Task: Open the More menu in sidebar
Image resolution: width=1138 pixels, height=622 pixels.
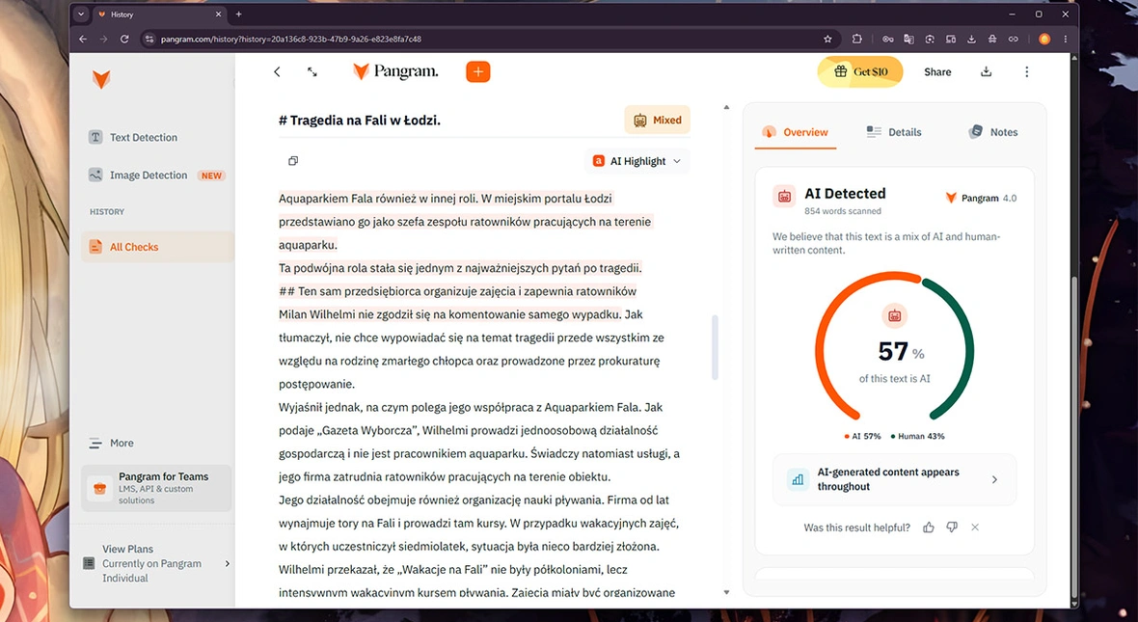Action: (111, 443)
